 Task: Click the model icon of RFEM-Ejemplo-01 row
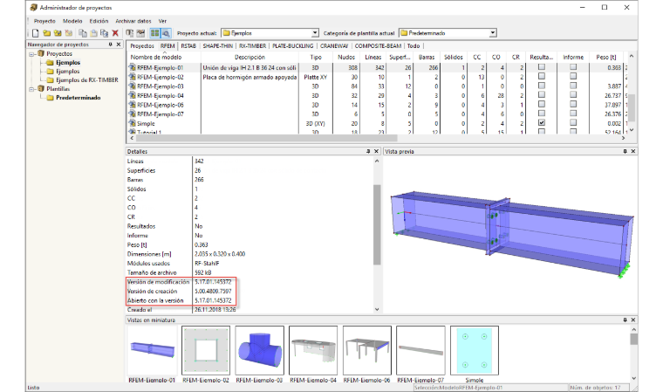pyautogui.click(x=132, y=67)
